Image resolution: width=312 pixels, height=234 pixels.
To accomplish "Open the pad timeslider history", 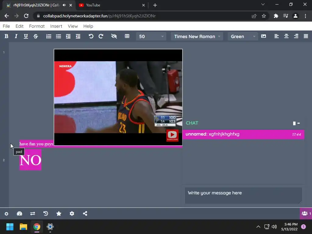I will coord(46,214).
